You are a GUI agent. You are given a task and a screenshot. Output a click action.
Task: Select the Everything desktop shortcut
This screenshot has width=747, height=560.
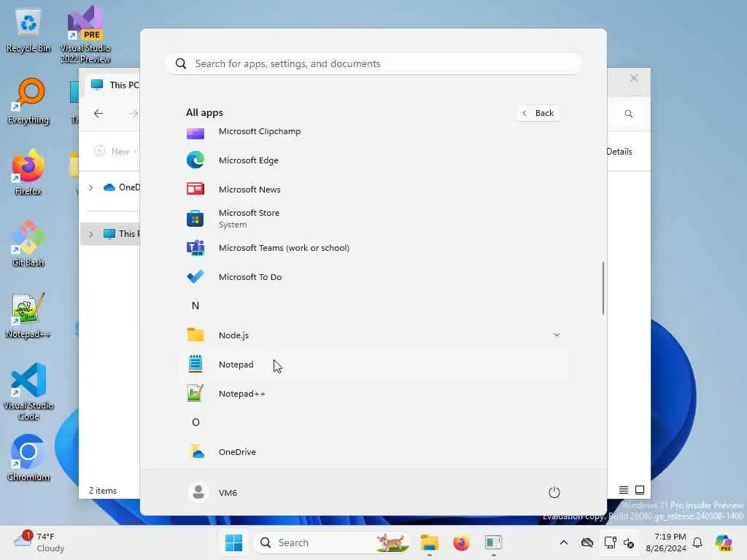tap(28, 101)
